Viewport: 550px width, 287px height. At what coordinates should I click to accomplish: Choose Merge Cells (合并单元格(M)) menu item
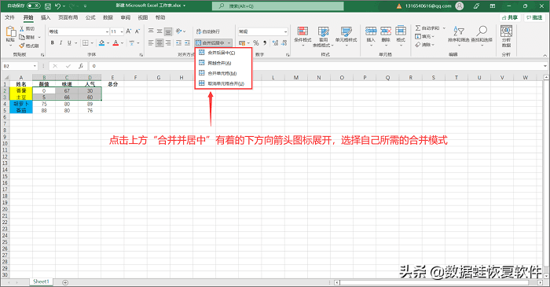coord(223,73)
